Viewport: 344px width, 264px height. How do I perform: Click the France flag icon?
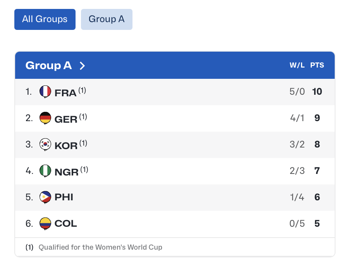45,92
